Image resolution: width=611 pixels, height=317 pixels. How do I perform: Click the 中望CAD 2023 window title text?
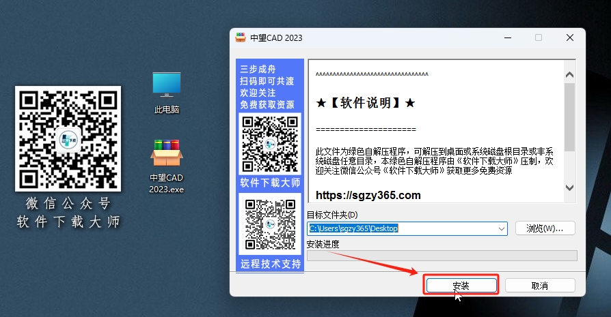(x=276, y=38)
